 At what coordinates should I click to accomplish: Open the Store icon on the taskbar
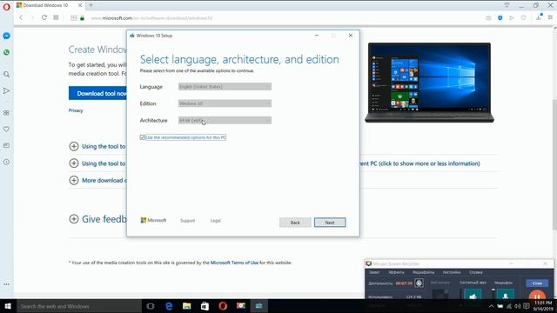[205, 306]
